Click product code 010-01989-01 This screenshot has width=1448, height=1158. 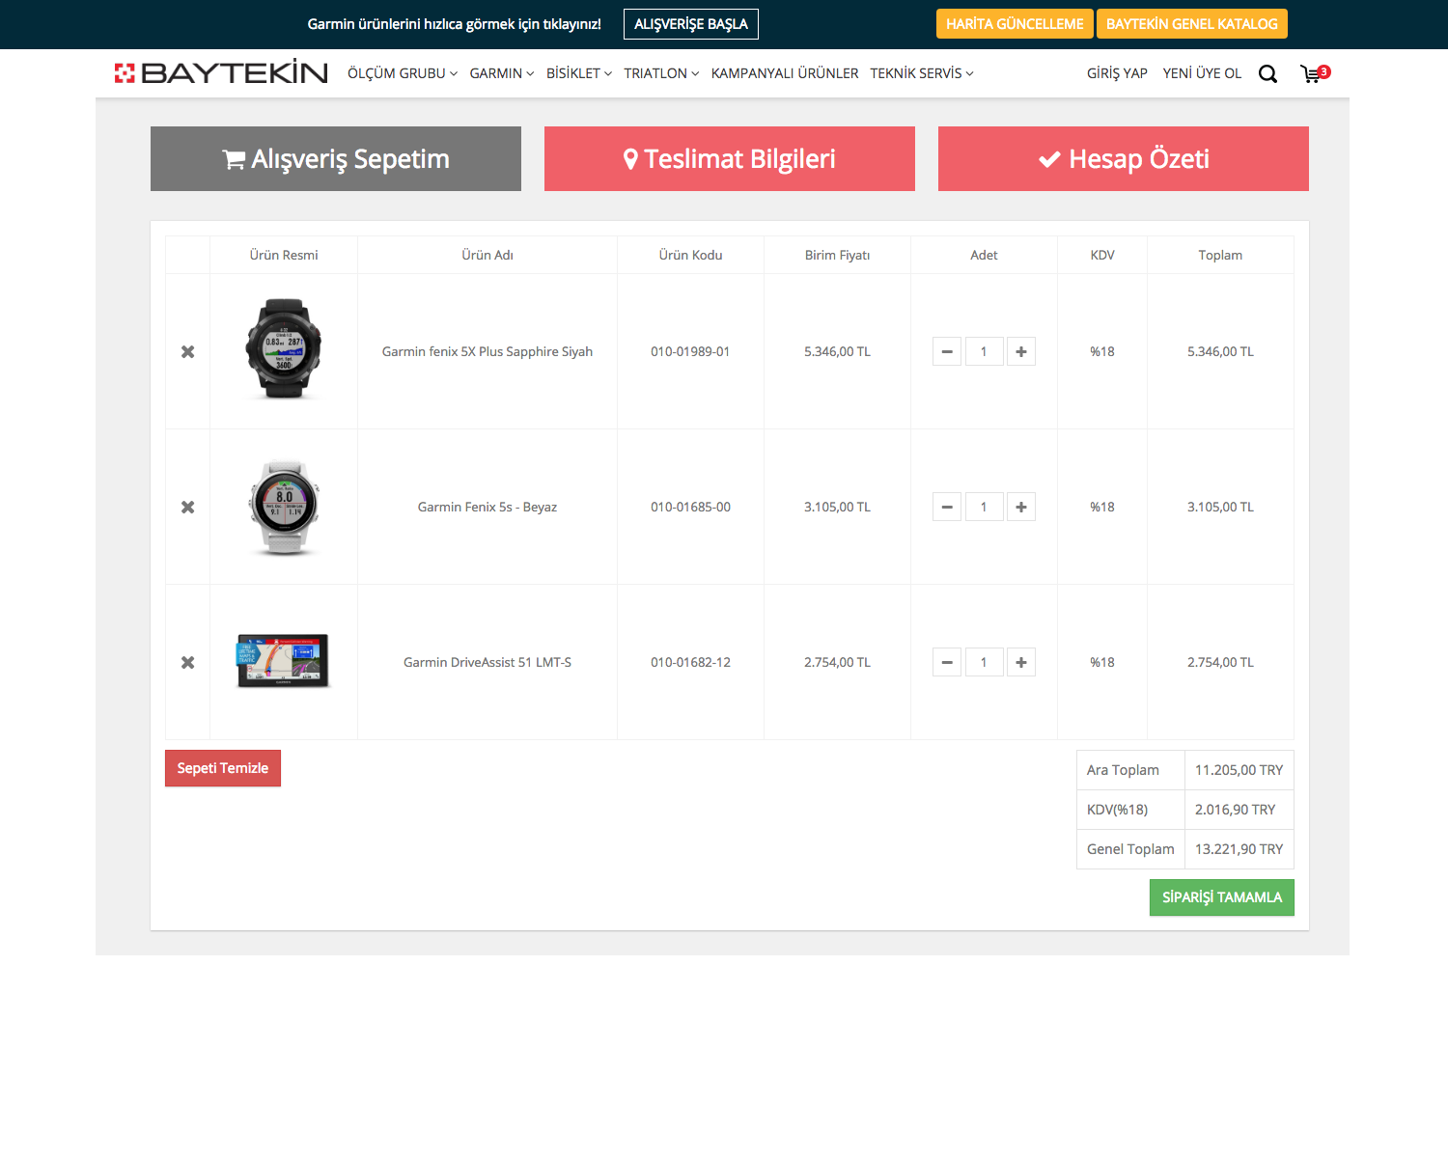tap(690, 351)
